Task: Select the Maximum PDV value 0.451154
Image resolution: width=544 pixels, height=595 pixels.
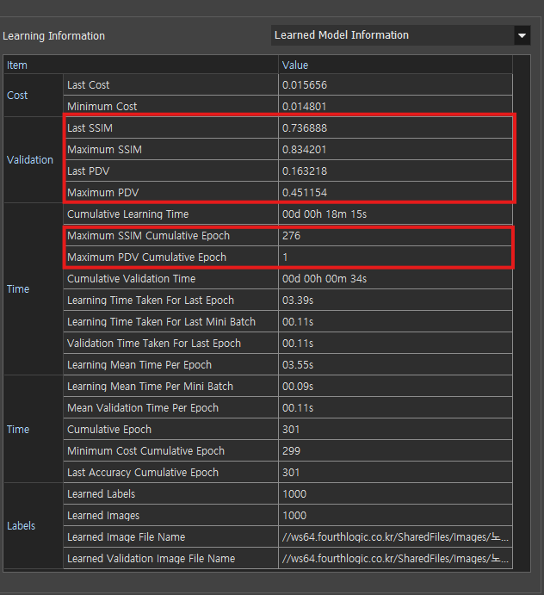Action: (x=305, y=193)
